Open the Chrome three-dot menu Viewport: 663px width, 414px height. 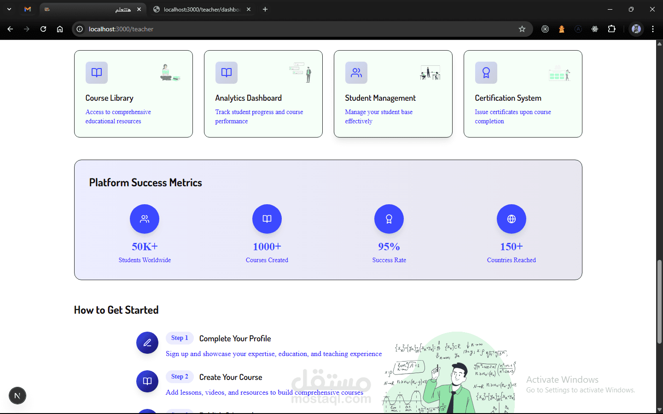[x=653, y=29]
